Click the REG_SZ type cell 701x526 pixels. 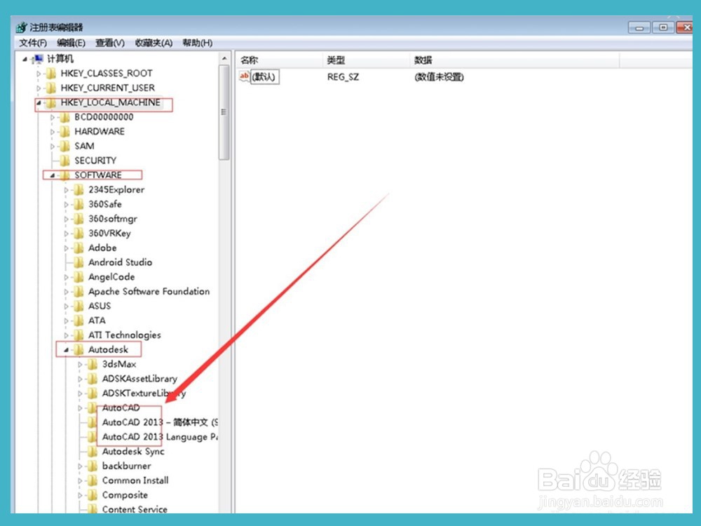(x=343, y=77)
